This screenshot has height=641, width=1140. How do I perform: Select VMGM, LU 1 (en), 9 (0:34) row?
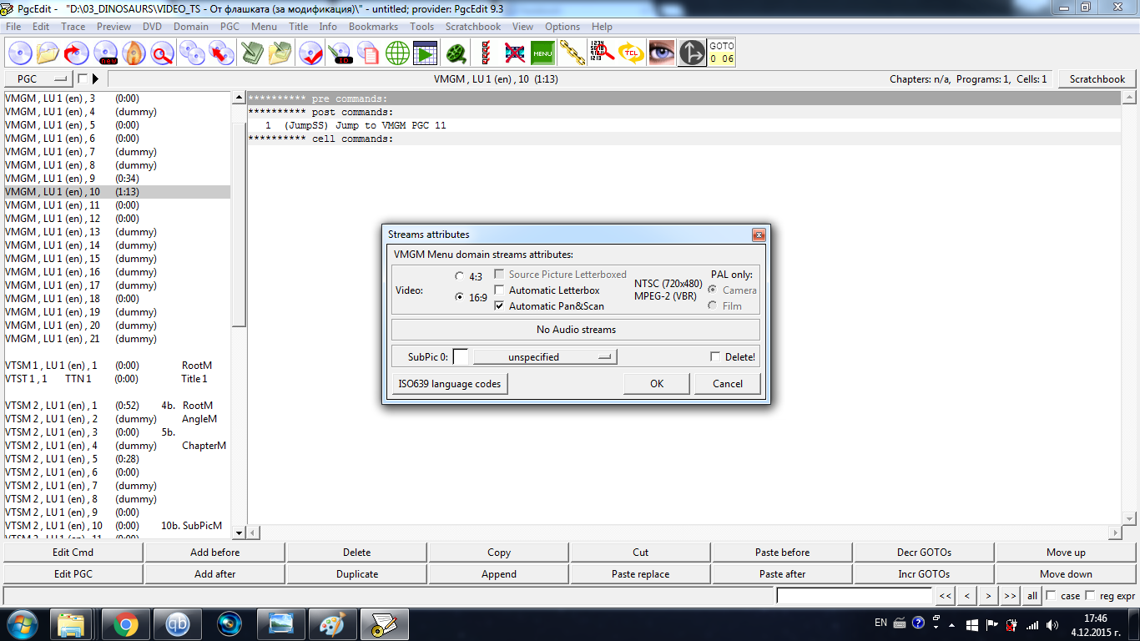click(117, 179)
